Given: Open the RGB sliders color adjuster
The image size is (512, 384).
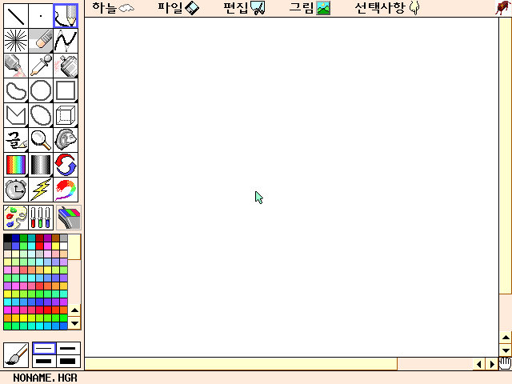Looking at the screenshot, I should (41, 218).
